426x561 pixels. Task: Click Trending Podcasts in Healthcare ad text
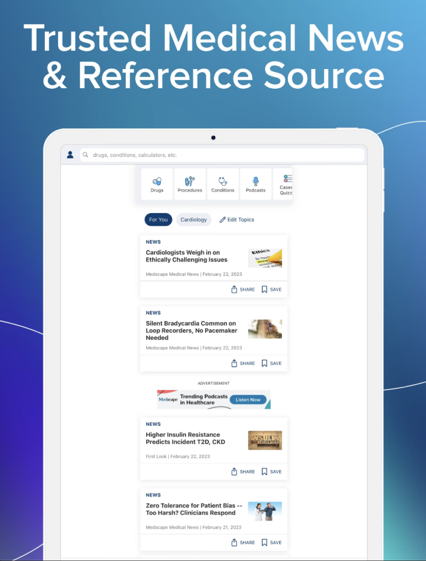pyautogui.click(x=204, y=399)
